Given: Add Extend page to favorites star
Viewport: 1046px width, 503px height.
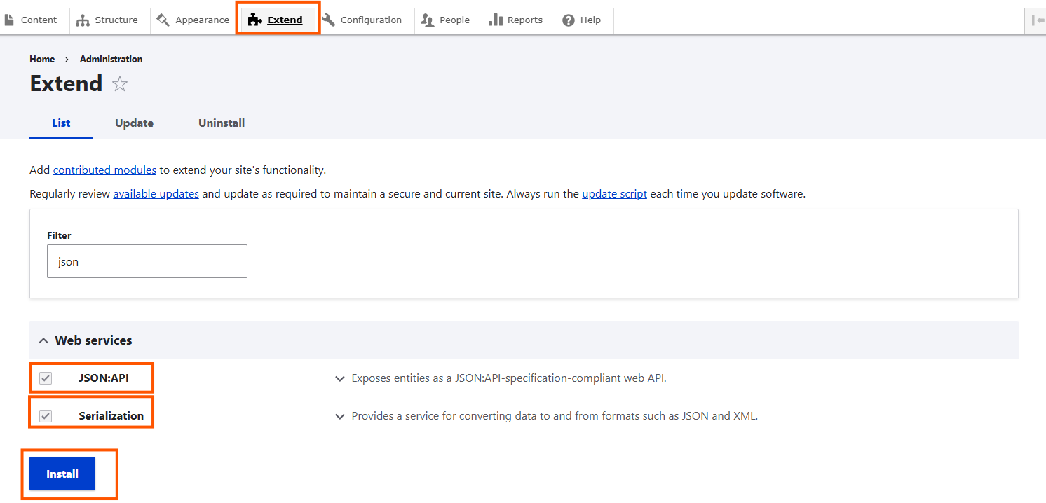Looking at the screenshot, I should 120,84.
